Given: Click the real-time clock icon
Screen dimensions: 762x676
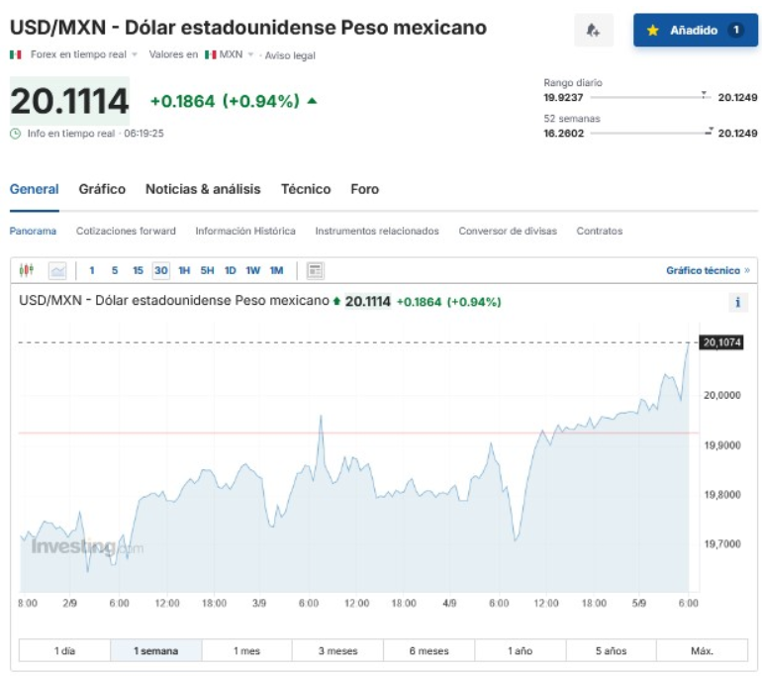Looking at the screenshot, I should point(16,133).
